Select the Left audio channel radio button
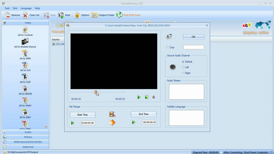Screen dimensions: 274x154 click(x=183, y=67)
